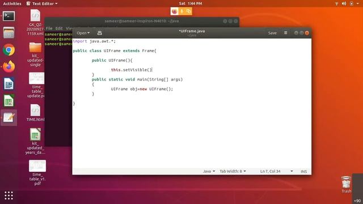Open the Ln 7, Col 34 position dropdown
The height and width of the screenshot is (204, 363).
pyautogui.click(x=276, y=171)
